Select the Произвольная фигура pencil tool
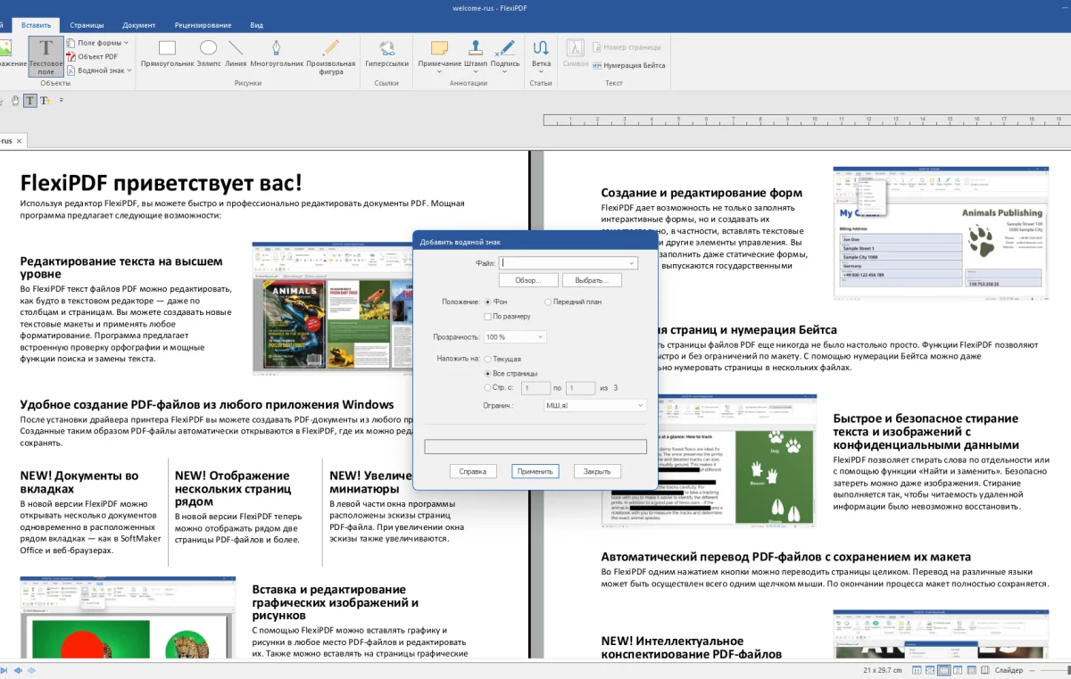 tap(330, 48)
